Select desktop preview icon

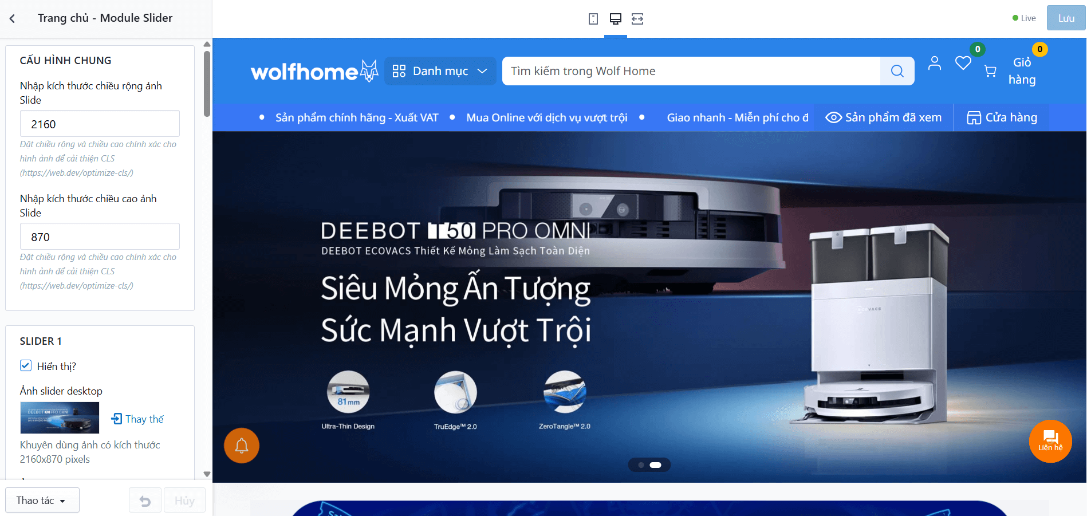click(616, 19)
